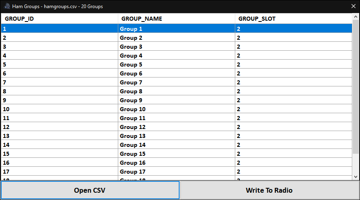Click the GROUP_SLOT cell in Group 17 row
This screenshot has height=200, width=360.
294,172
